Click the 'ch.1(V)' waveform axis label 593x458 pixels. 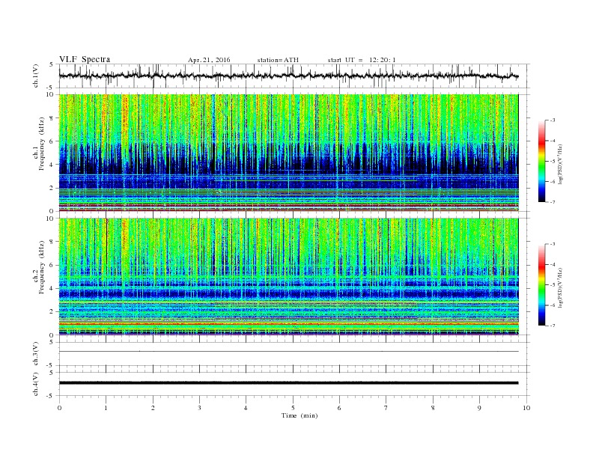(36, 76)
